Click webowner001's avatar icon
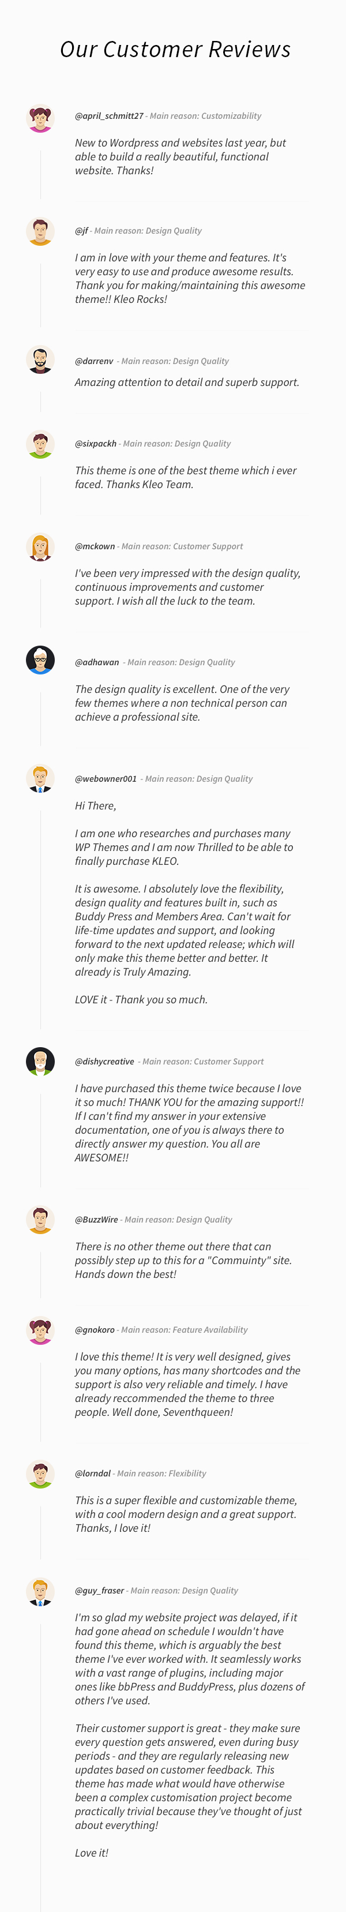 (x=40, y=779)
